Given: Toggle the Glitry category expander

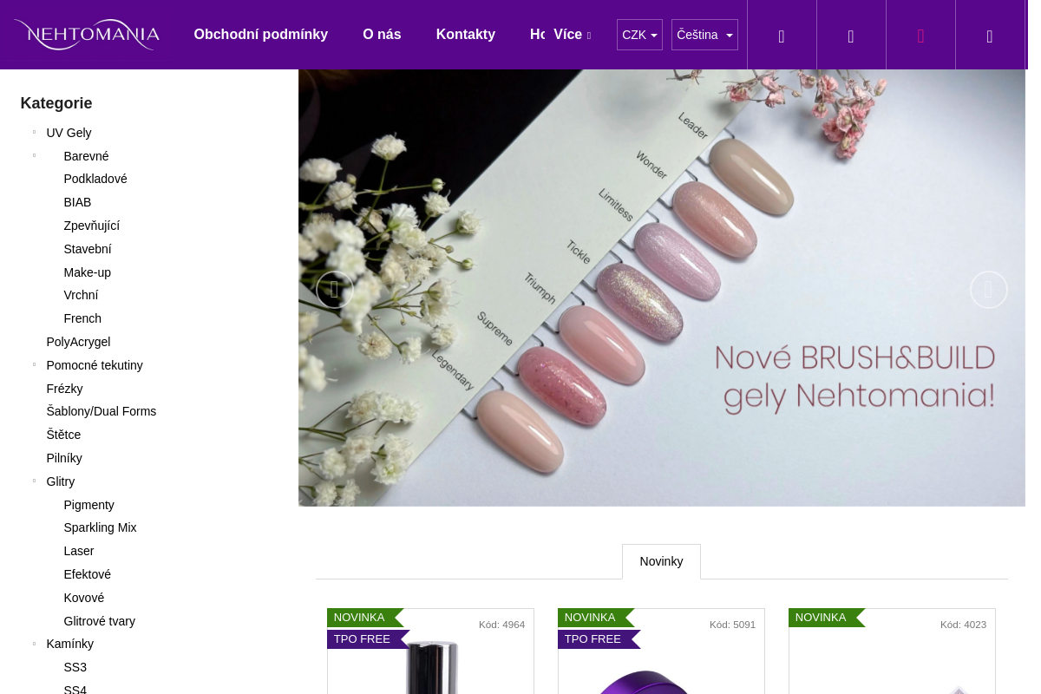Looking at the screenshot, I should tap(34, 481).
